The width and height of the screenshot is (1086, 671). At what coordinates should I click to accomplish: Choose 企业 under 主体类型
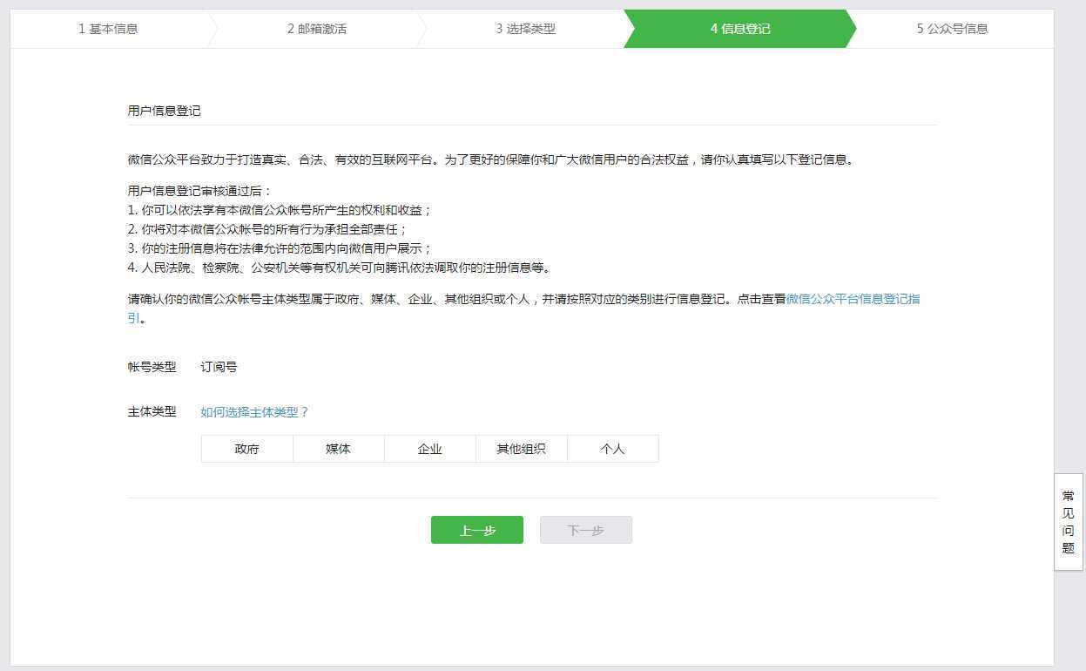click(429, 448)
